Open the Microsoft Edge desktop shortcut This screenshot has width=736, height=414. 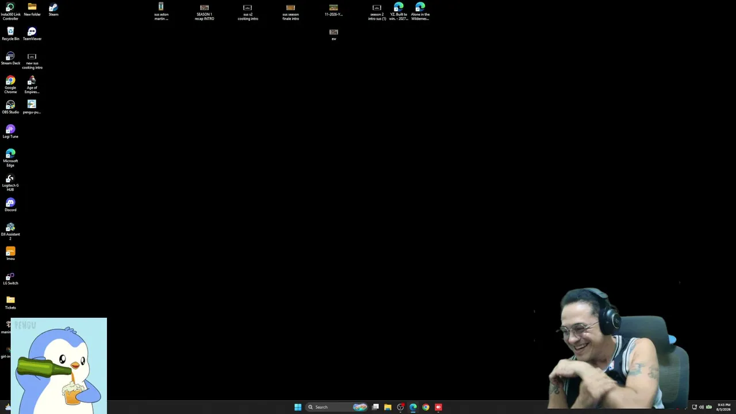click(10, 158)
